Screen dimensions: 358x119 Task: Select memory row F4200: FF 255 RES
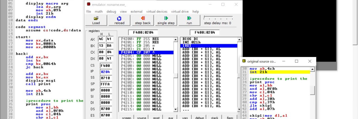(146, 39)
